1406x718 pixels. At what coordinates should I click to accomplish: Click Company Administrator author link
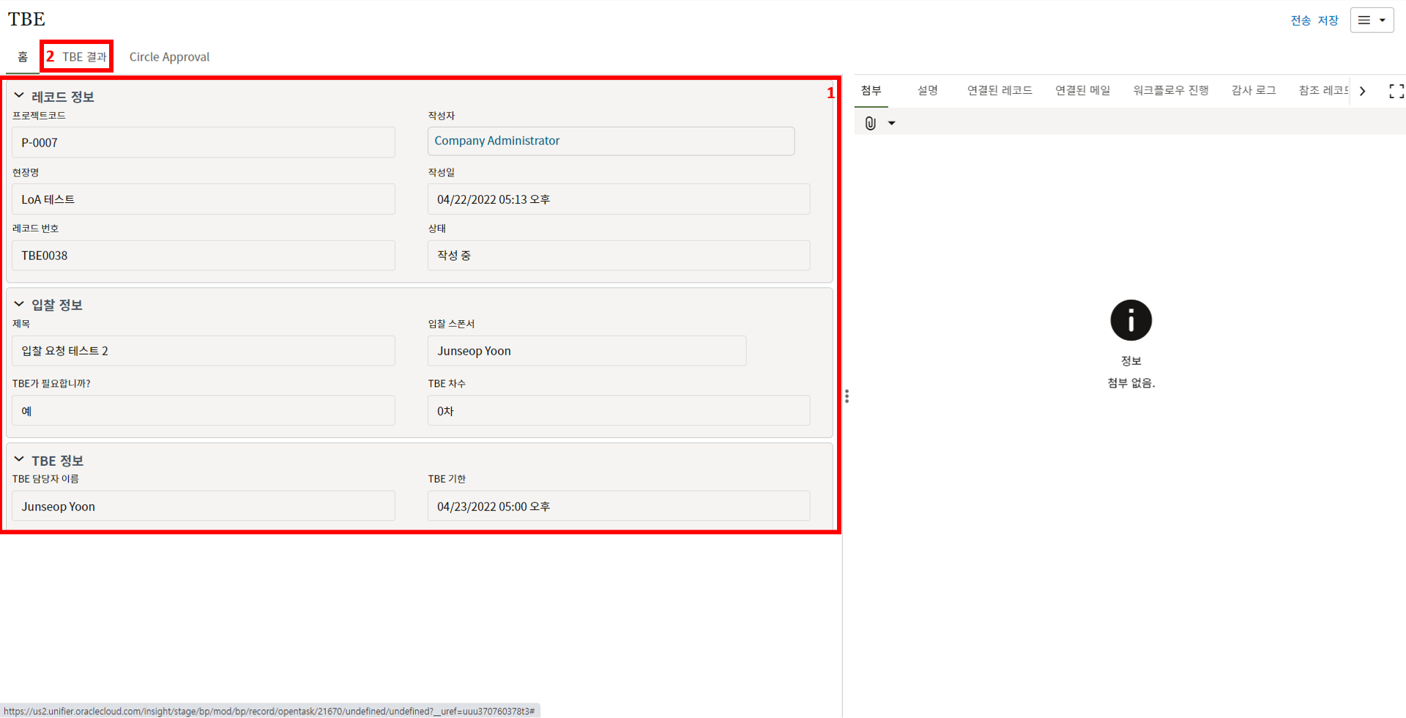(496, 141)
